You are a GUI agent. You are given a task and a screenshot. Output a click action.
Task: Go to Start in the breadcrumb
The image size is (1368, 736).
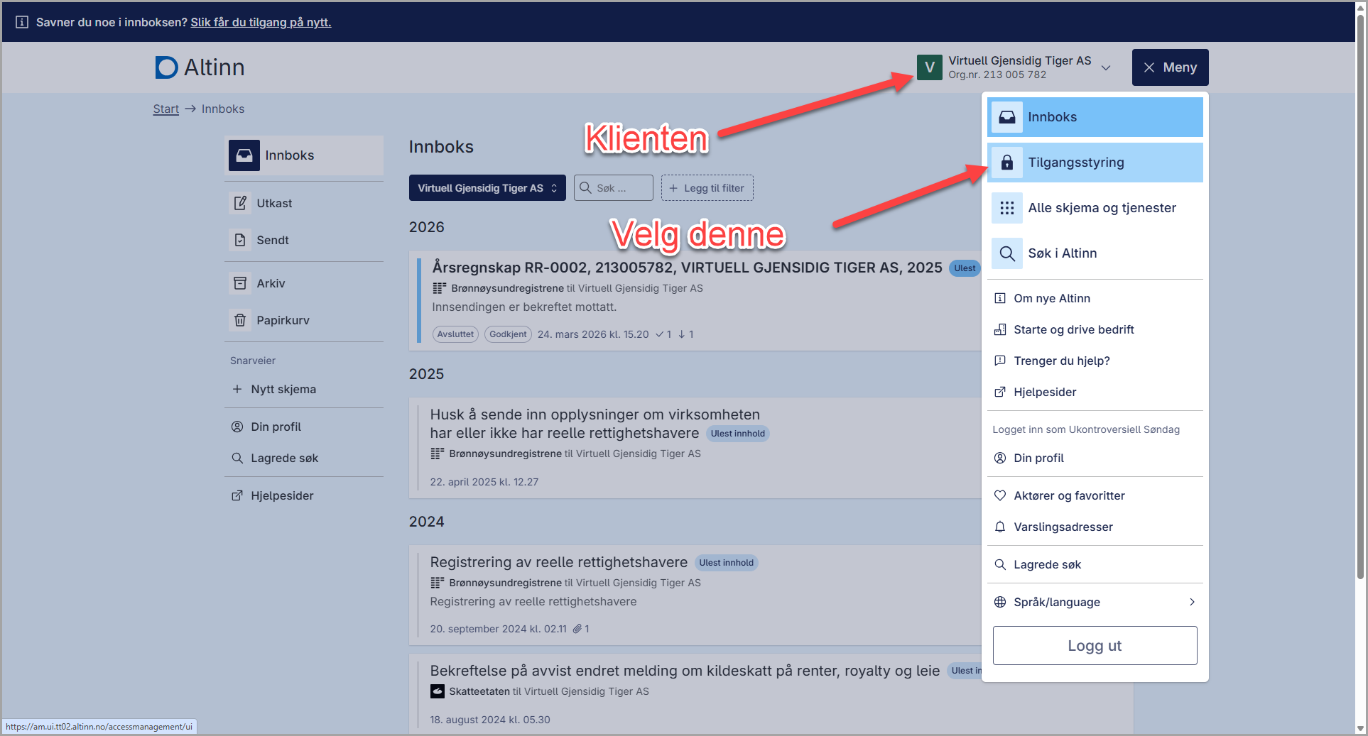165,109
